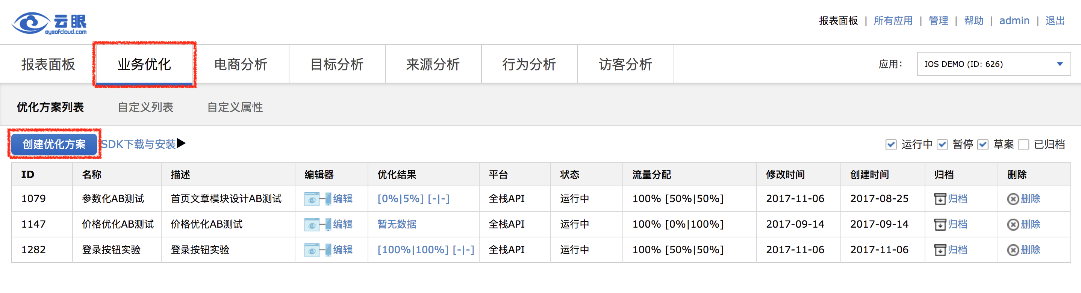Open the 管理 header link
Screen dimensions: 1081x293
pos(938,21)
